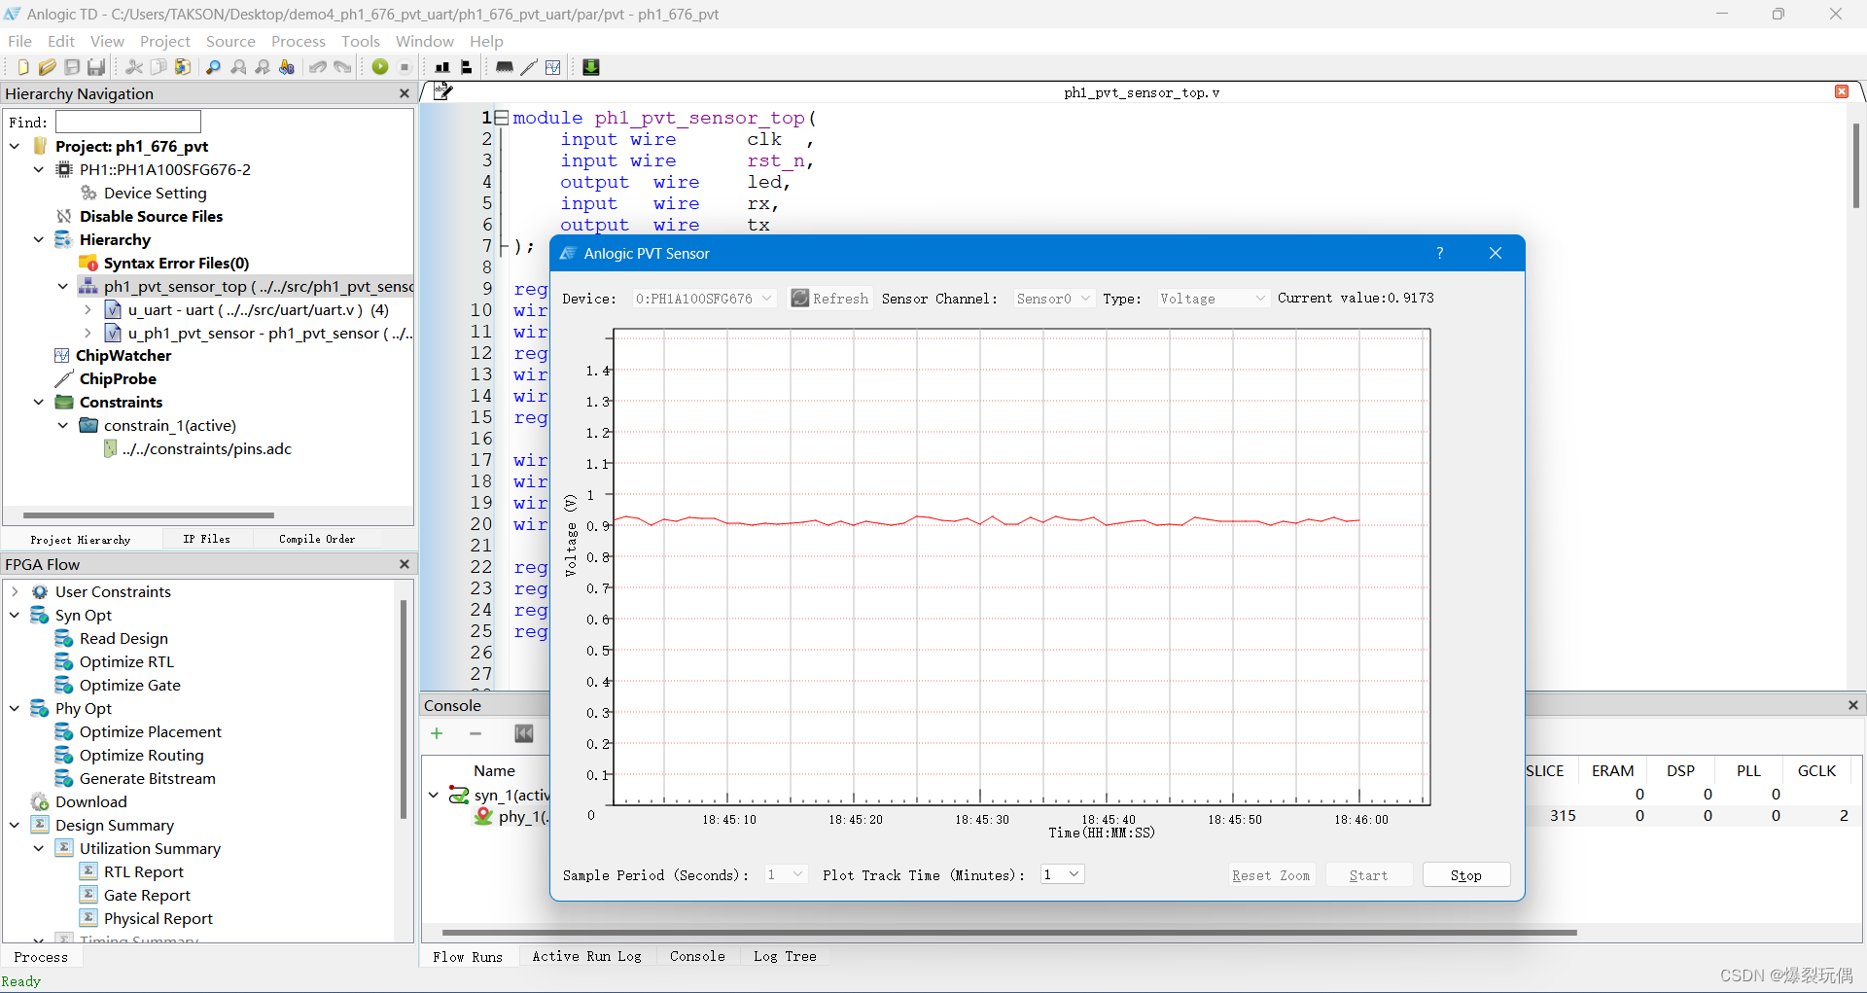1867x993 pixels.
Task: Click the edit icon above the code editor
Action: [x=443, y=91]
